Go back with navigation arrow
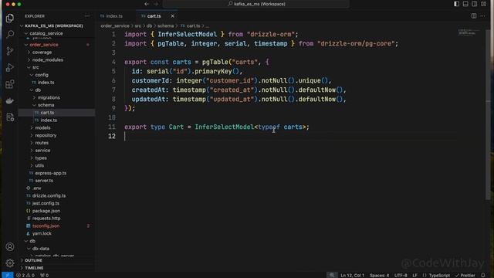The image size is (494, 278). [147, 4]
